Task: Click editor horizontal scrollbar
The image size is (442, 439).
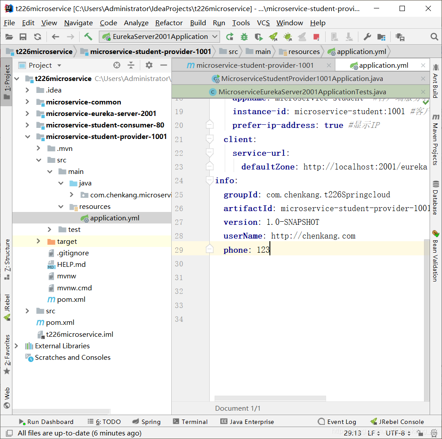Action: [x=270, y=398]
